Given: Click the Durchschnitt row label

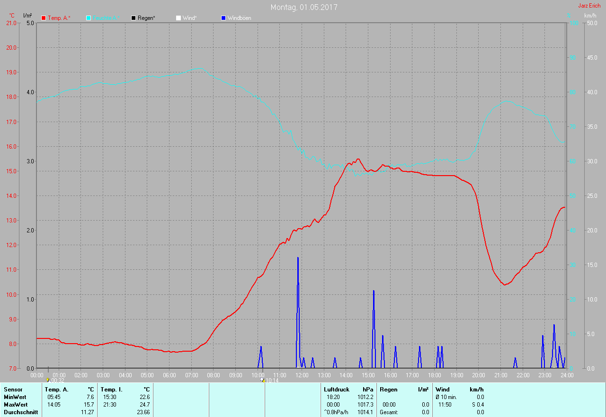Looking at the screenshot, I should coord(19,412).
